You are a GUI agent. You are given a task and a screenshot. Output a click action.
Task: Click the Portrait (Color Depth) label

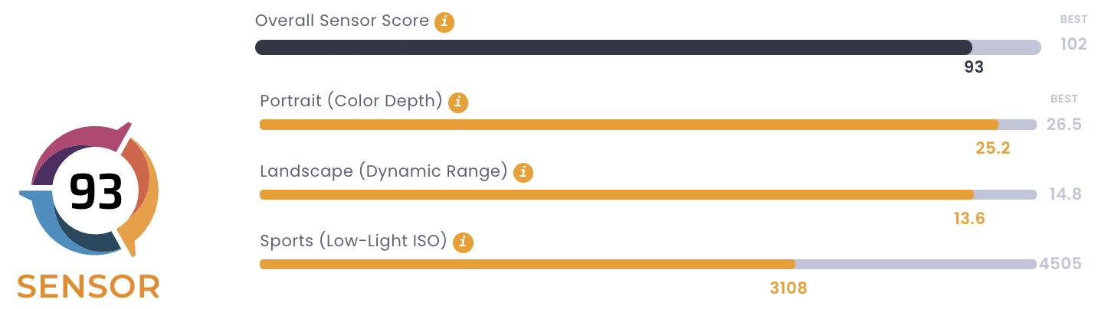pos(351,102)
